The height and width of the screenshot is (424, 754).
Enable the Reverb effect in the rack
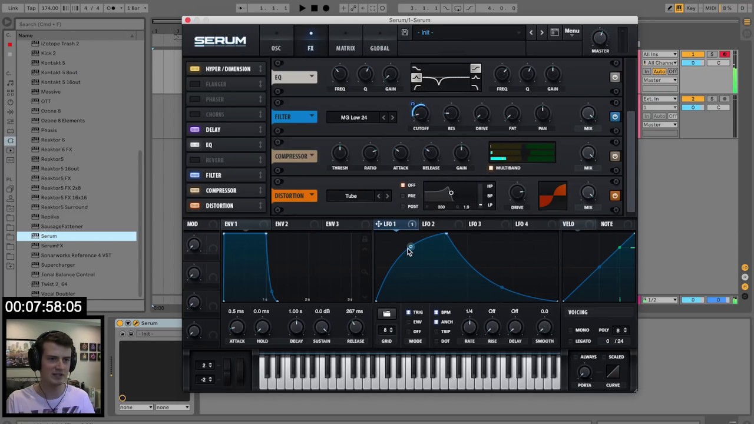[194, 160]
